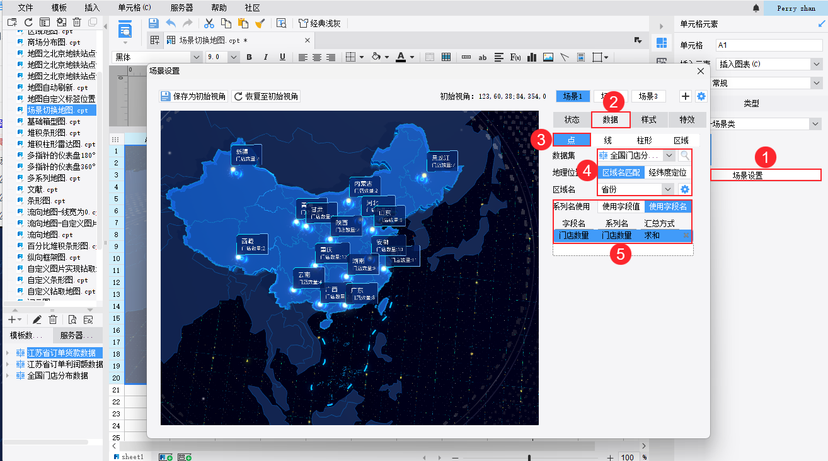The width and height of the screenshot is (828, 461).
Task: Open the 文件 menu
Action: pos(25,8)
